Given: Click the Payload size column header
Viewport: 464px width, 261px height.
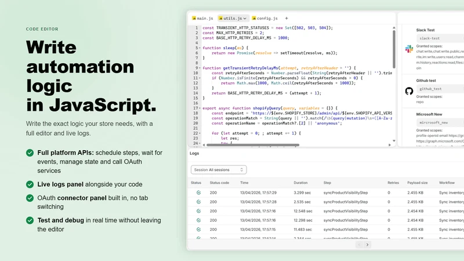Looking at the screenshot, I should pos(417,183).
